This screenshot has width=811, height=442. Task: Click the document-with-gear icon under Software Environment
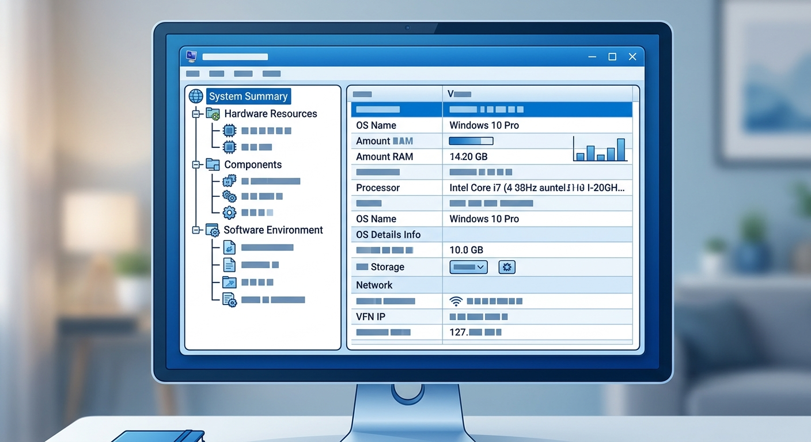tap(229, 299)
